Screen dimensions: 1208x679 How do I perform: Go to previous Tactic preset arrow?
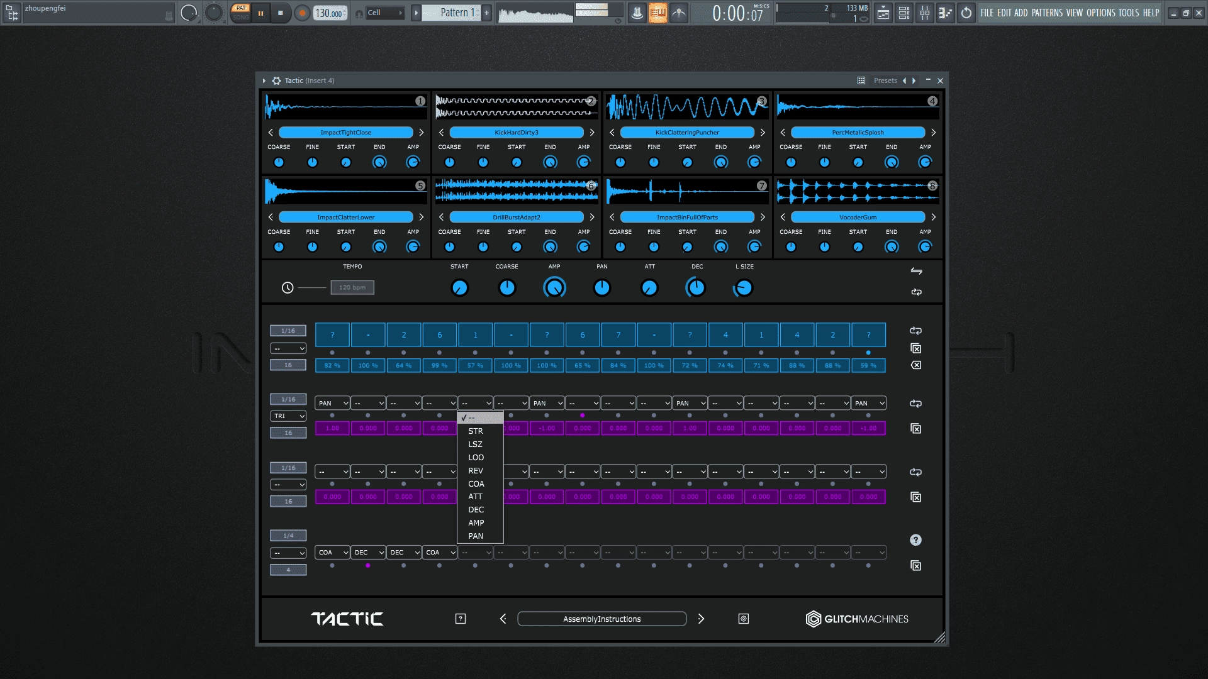point(503,619)
